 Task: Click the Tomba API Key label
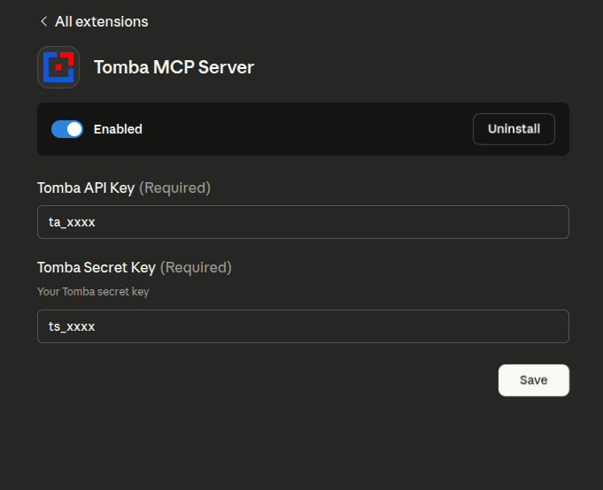coord(86,188)
